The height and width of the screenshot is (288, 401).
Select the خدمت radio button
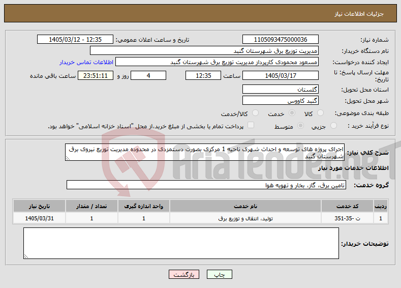(x=292, y=113)
